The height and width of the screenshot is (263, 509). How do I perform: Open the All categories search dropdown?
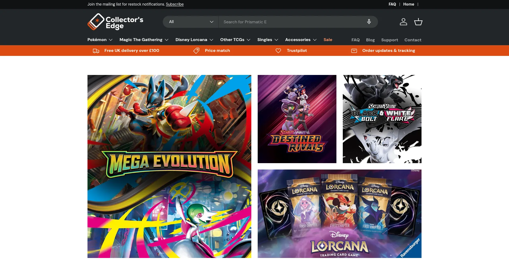pos(191,22)
